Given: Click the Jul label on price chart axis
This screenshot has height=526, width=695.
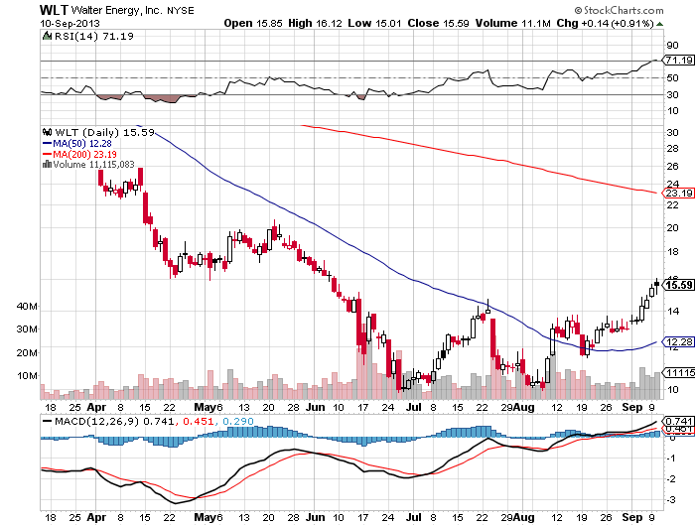Looking at the screenshot, I should [414, 407].
